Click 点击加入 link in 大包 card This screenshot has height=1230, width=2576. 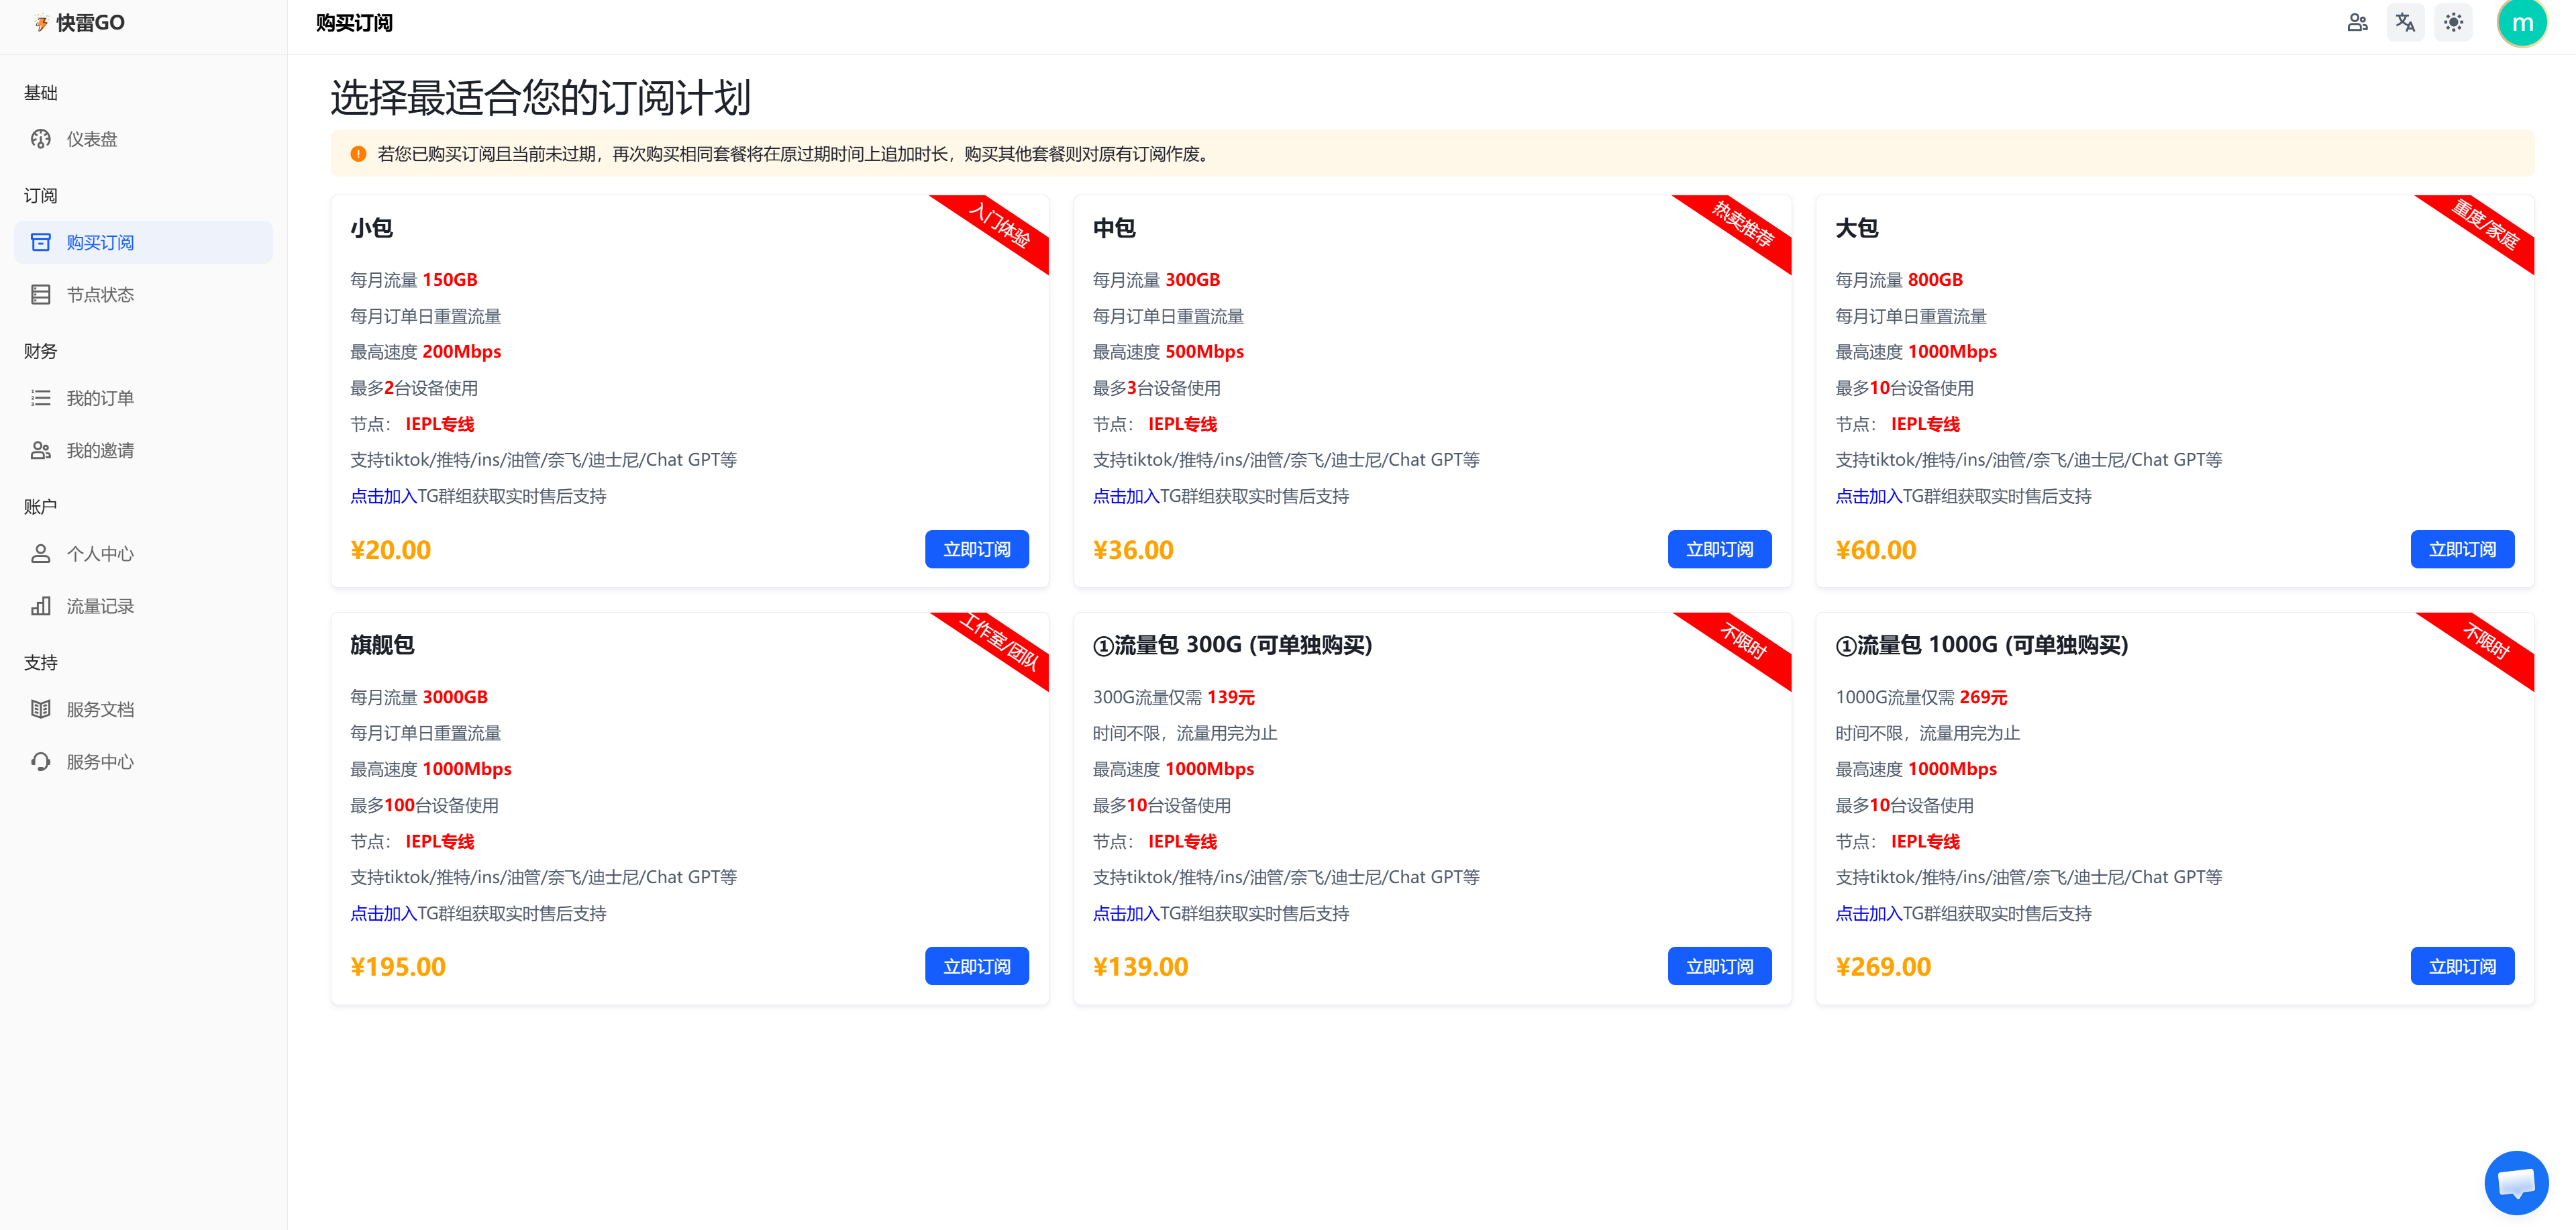pyautogui.click(x=1869, y=496)
